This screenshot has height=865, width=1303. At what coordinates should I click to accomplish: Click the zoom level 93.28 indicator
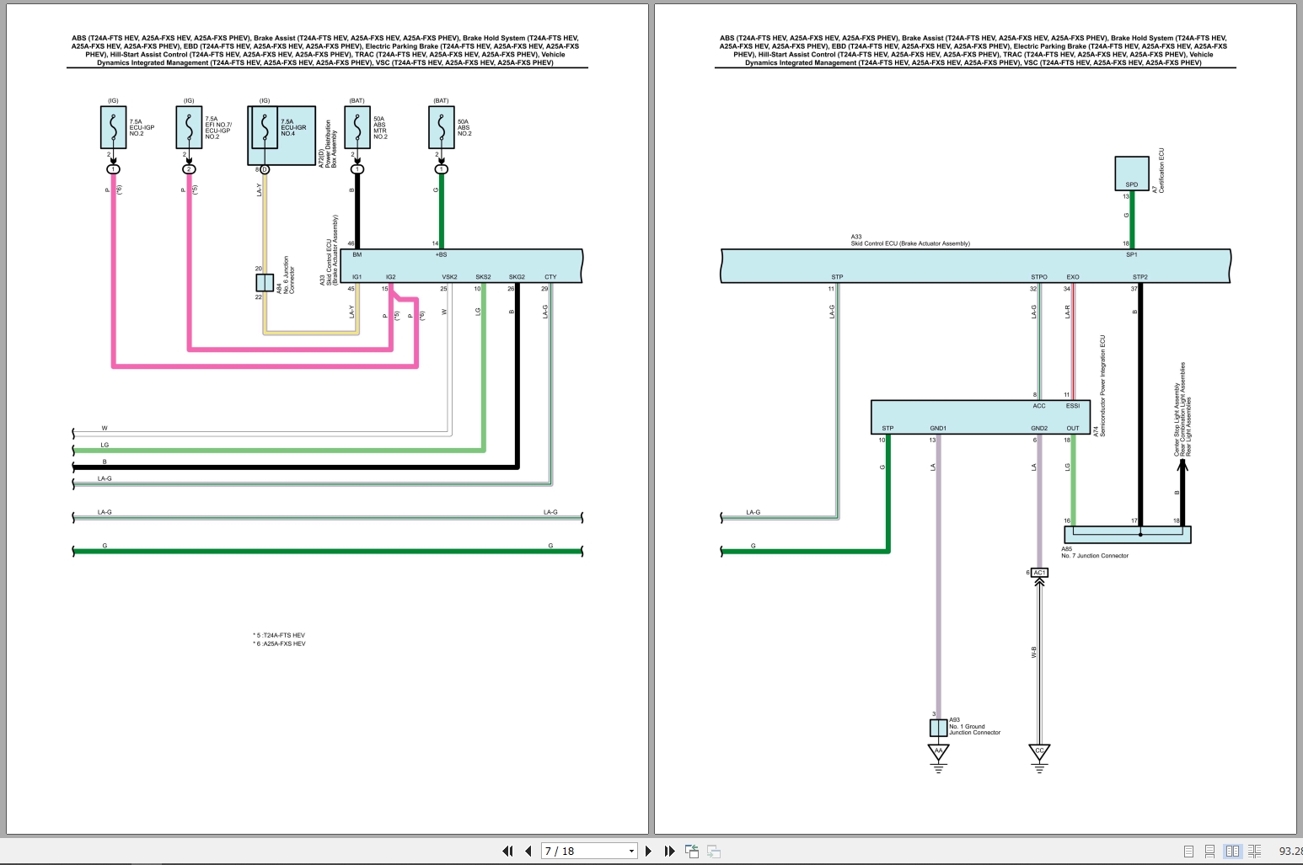coord(1290,851)
